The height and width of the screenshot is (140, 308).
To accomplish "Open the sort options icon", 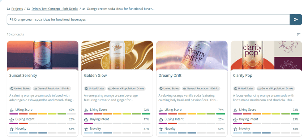I will (299, 34).
